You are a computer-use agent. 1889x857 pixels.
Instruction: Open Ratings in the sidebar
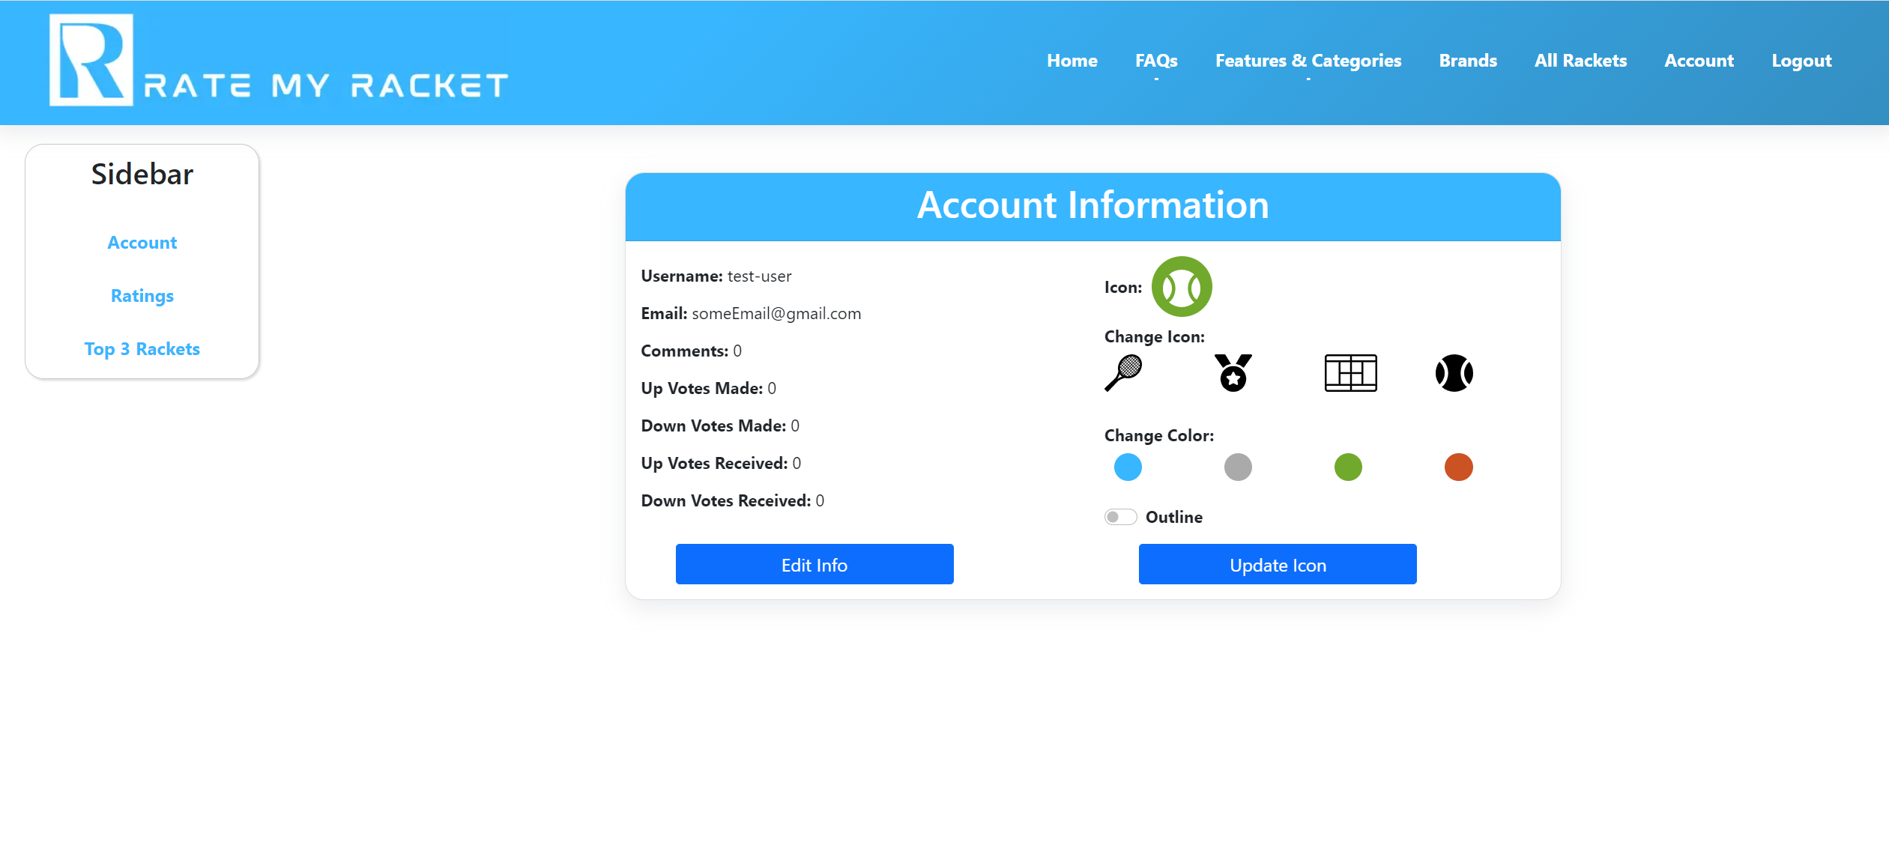(142, 296)
